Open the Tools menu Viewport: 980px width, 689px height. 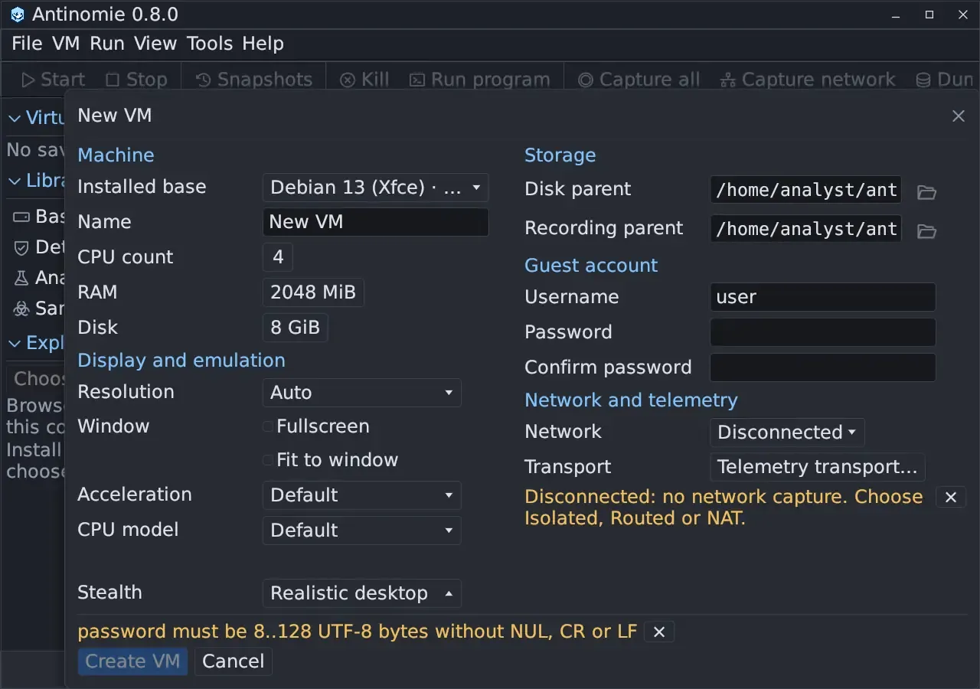pos(210,44)
